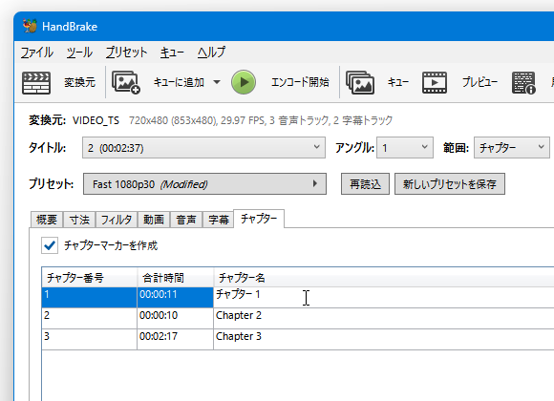554x401 pixels.
Task: Open the Fast 1080p30 preset selector
Action: click(204, 183)
